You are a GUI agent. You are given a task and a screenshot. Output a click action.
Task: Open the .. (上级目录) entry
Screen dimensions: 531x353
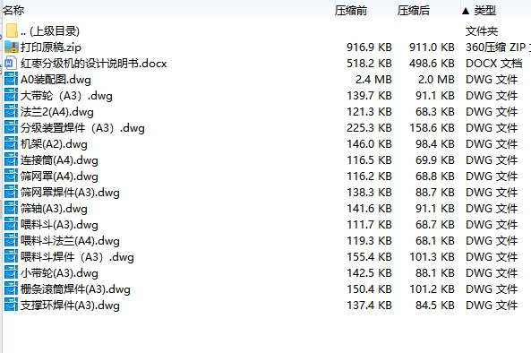pyautogui.click(x=50, y=31)
